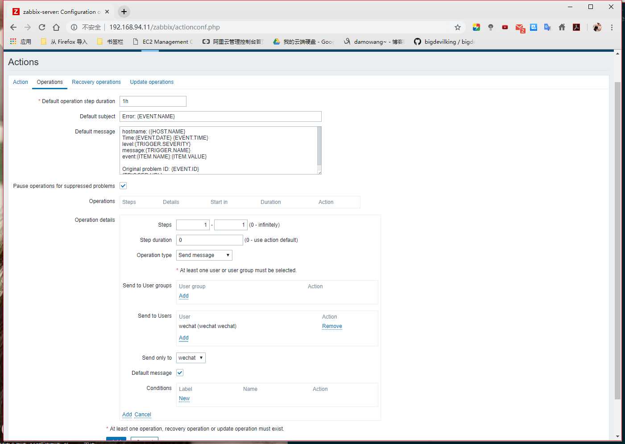Click the blue translate extension icon
The image size is (625, 444).
(534, 27)
